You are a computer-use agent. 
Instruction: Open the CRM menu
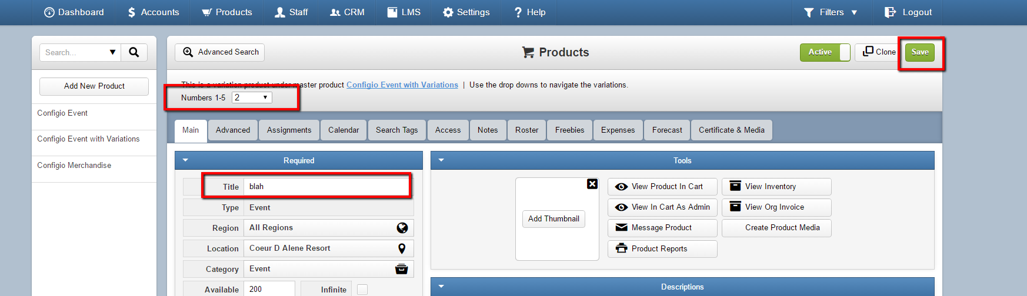[x=347, y=12]
